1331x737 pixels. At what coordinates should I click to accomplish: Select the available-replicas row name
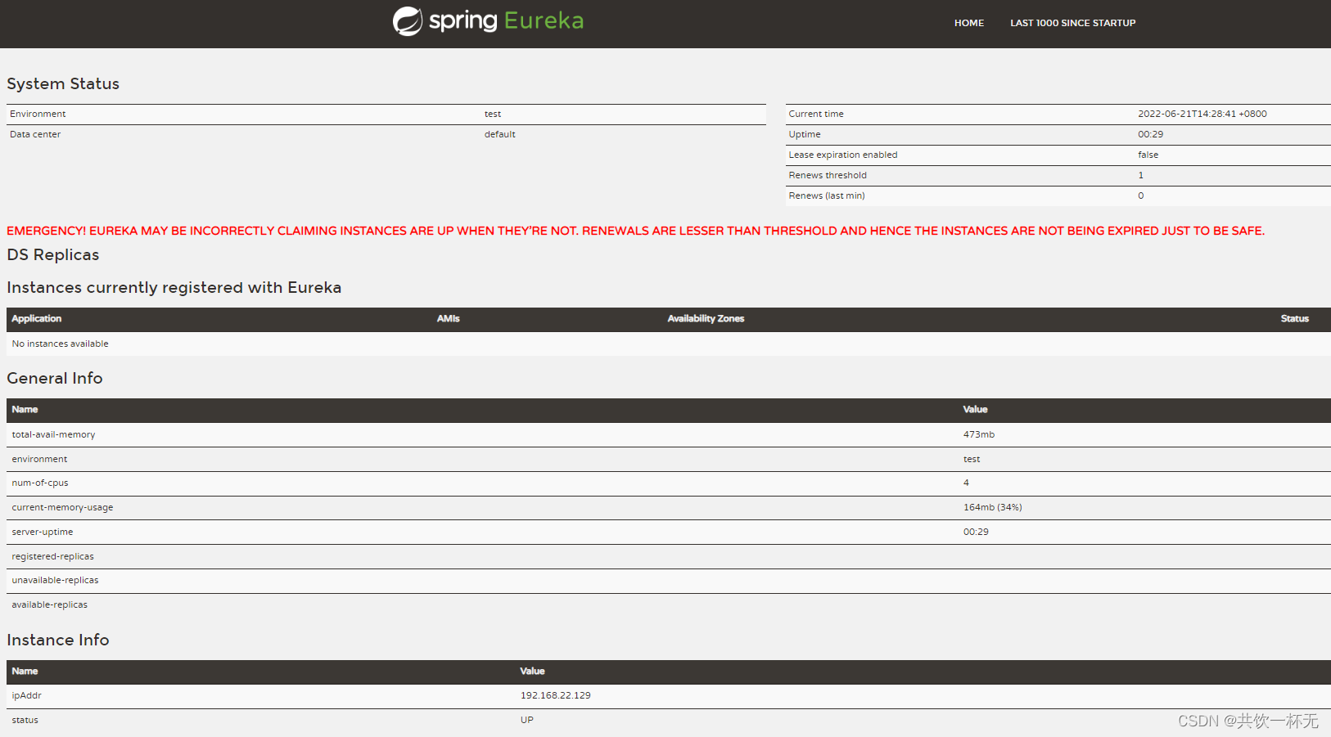click(x=49, y=604)
